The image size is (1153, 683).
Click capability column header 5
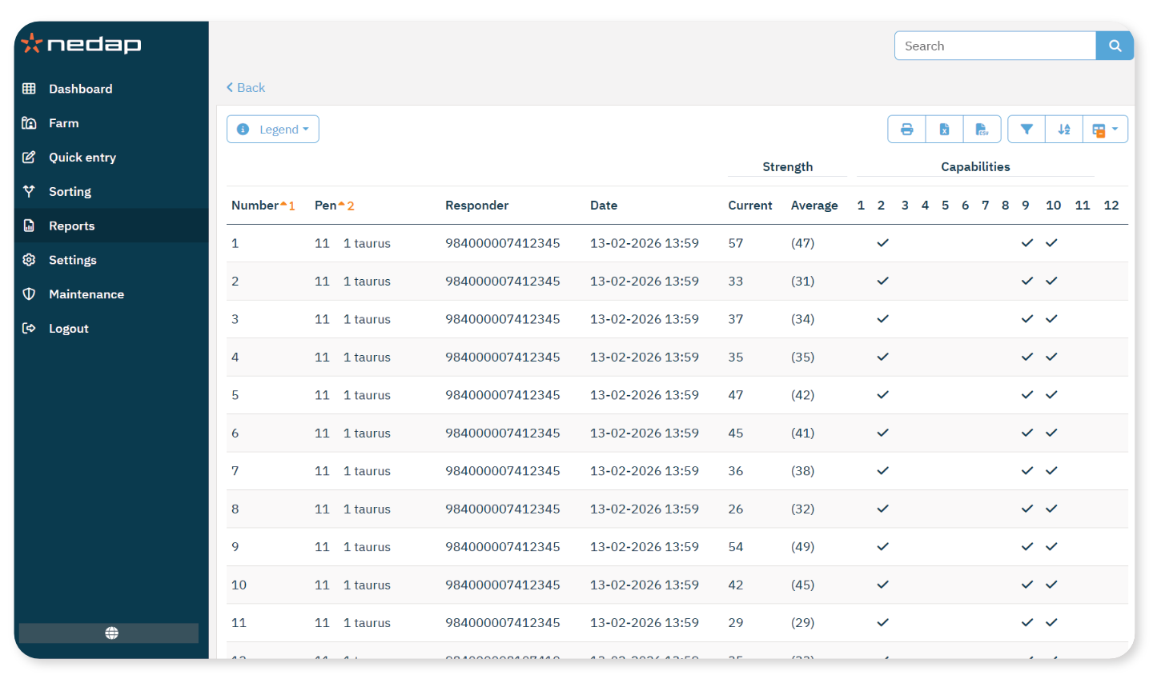pos(945,206)
